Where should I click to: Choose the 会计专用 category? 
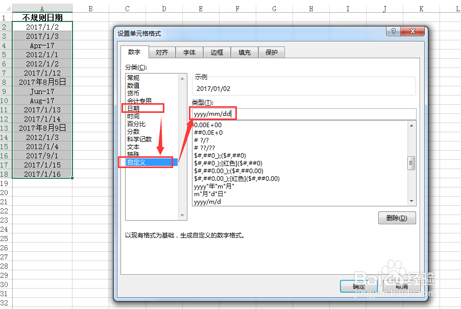[x=139, y=101]
